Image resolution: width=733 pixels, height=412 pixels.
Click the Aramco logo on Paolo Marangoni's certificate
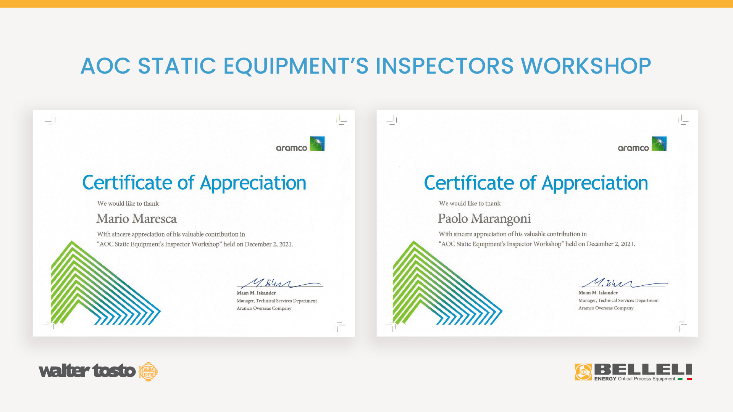642,144
